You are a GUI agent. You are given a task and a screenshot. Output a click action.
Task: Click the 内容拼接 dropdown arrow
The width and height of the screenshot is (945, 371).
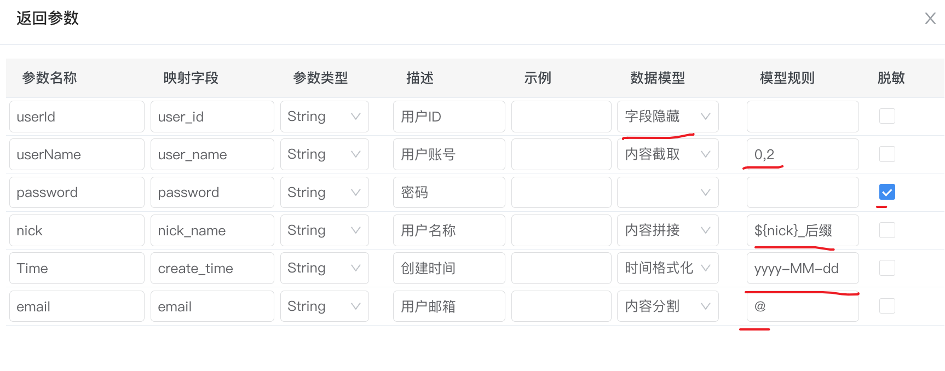click(x=705, y=230)
